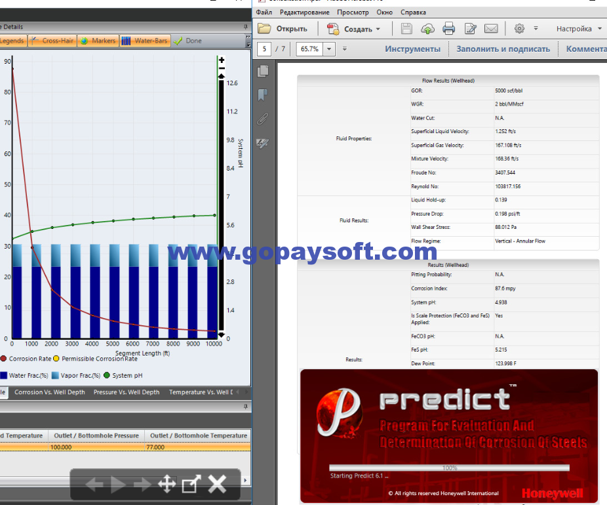Open the Справка menu
This screenshot has height=505, width=607.
(413, 12)
